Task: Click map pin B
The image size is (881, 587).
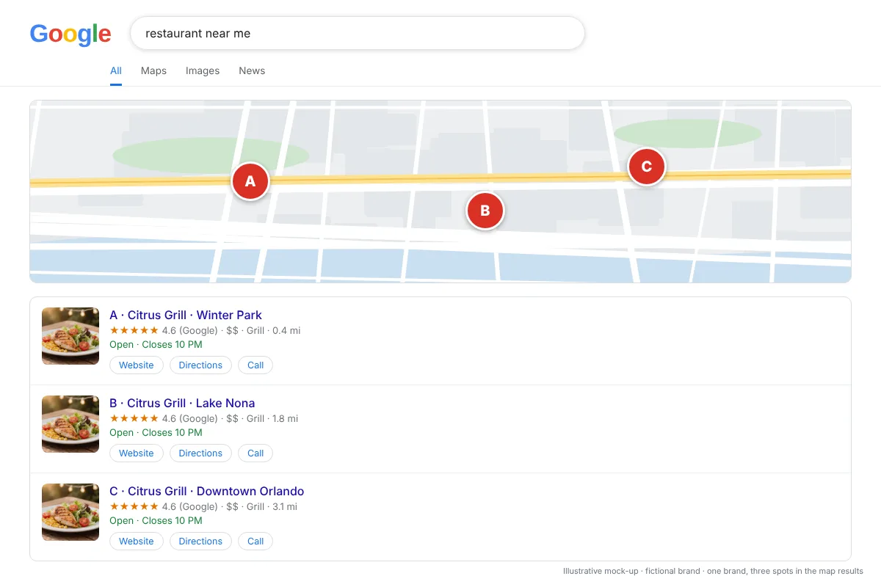Action: 485,211
